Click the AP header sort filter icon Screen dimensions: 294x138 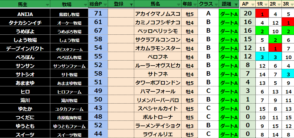click(252, 5)
